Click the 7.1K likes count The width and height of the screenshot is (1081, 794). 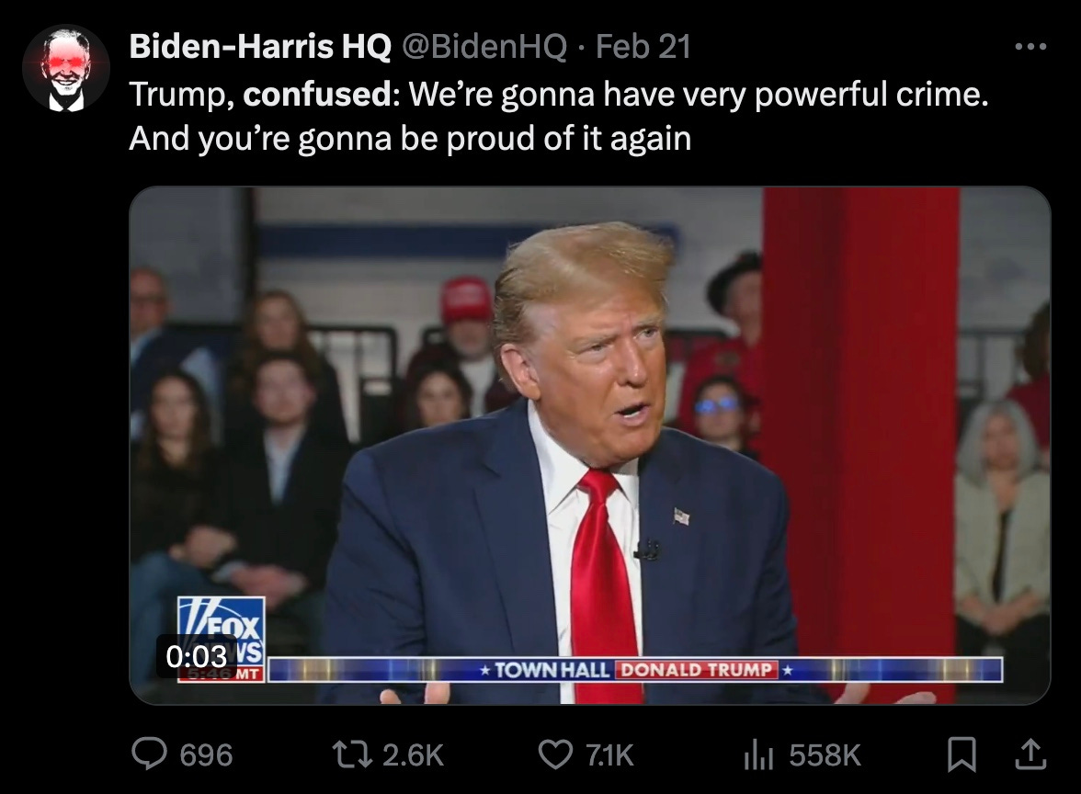609,755
